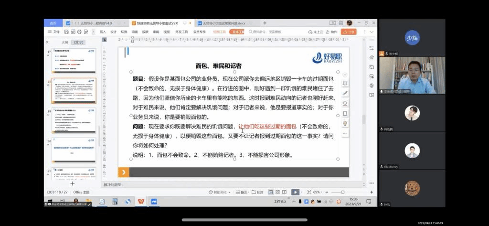Open the 插入 ribbon tab
Image resolution: width=489 pixels, height=226 pixels.
click(x=103, y=32)
